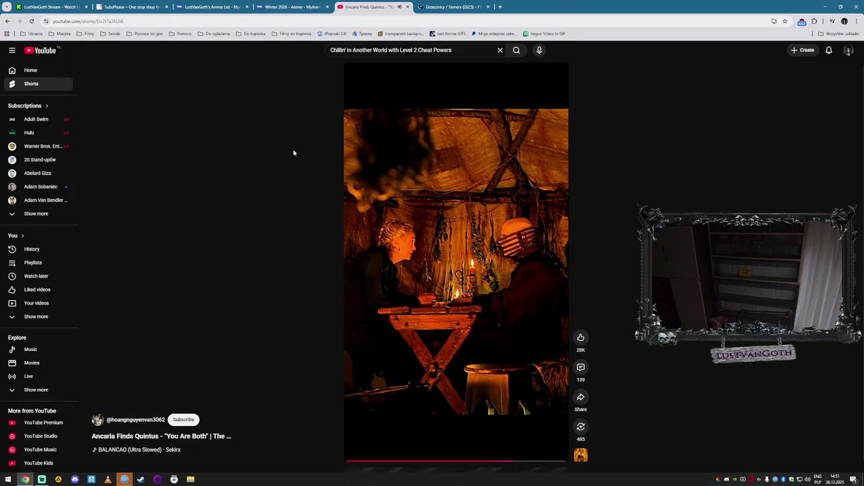The image size is (864, 486).
Task: Expand Explore with Show more
Action: (x=36, y=390)
